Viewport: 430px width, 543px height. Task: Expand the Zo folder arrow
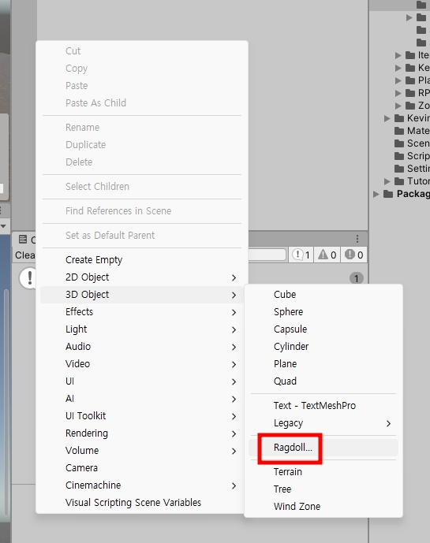pyautogui.click(x=398, y=106)
